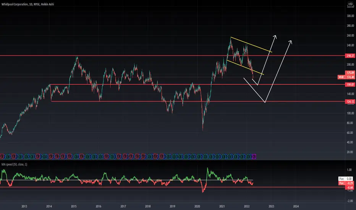This screenshot has width=356, height=210.
Task: Click 2014 on the time axis
Action: [x=49, y=206]
